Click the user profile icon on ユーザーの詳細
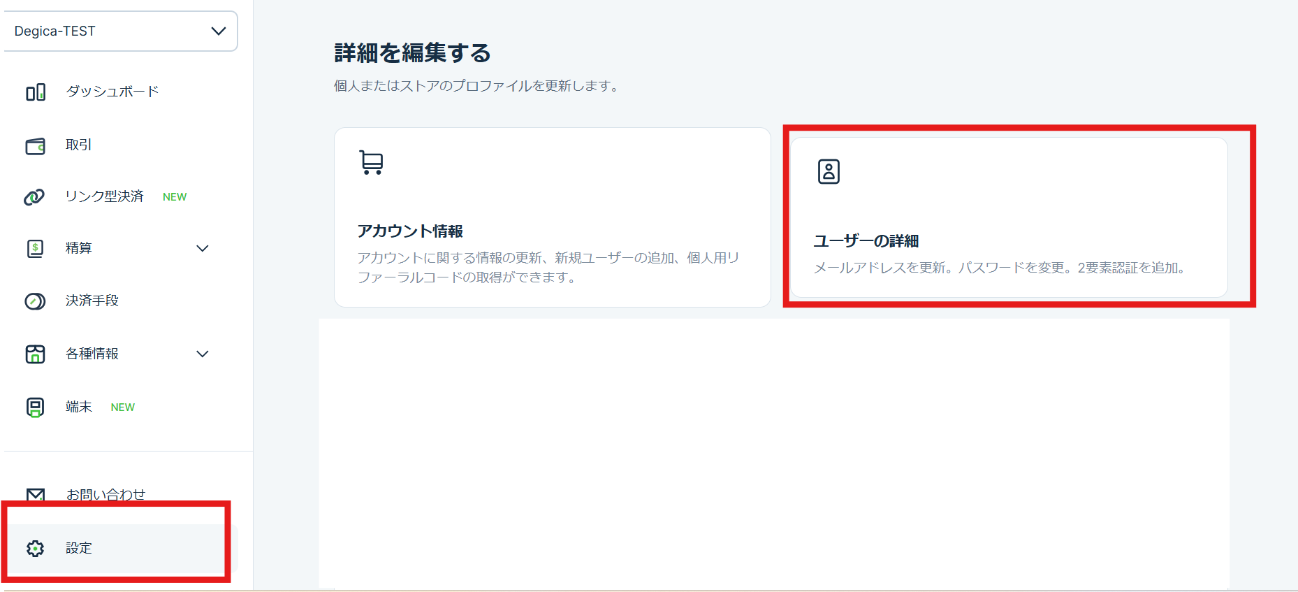The width and height of the screenshot is (1298, 592). coord(829,171)
